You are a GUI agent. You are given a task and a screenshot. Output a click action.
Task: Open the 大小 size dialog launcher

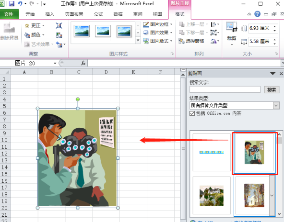point(276,54)
